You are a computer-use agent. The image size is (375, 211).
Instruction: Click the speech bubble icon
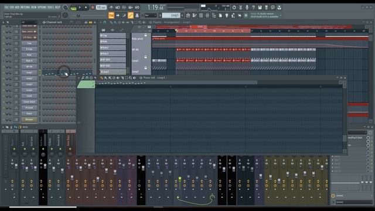click(x=273, y=8)
